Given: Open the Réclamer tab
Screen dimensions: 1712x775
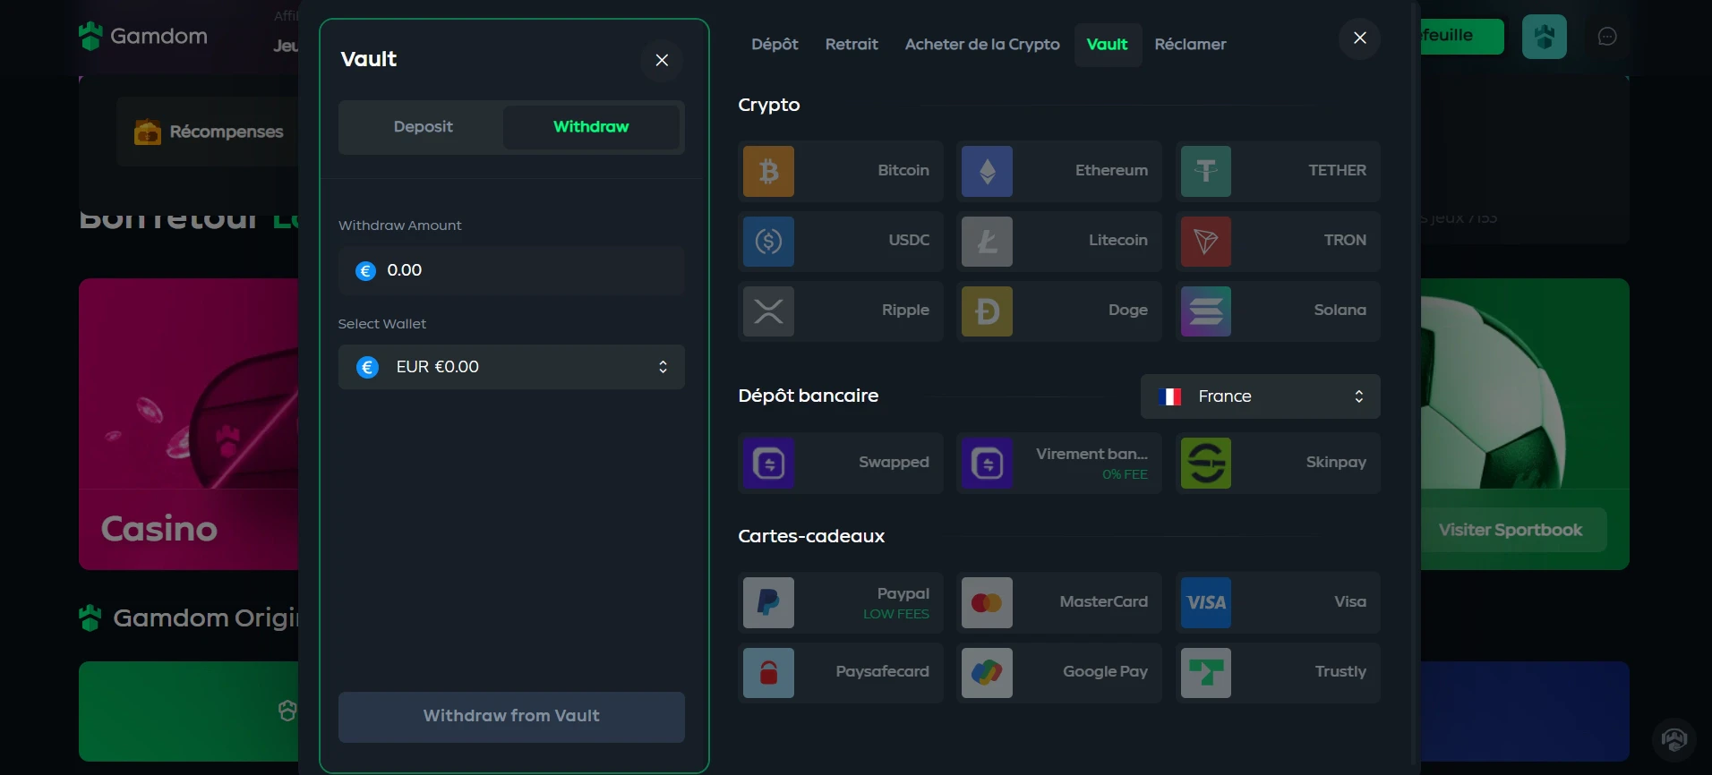Looking at the screenshot, I should 1190,45.
